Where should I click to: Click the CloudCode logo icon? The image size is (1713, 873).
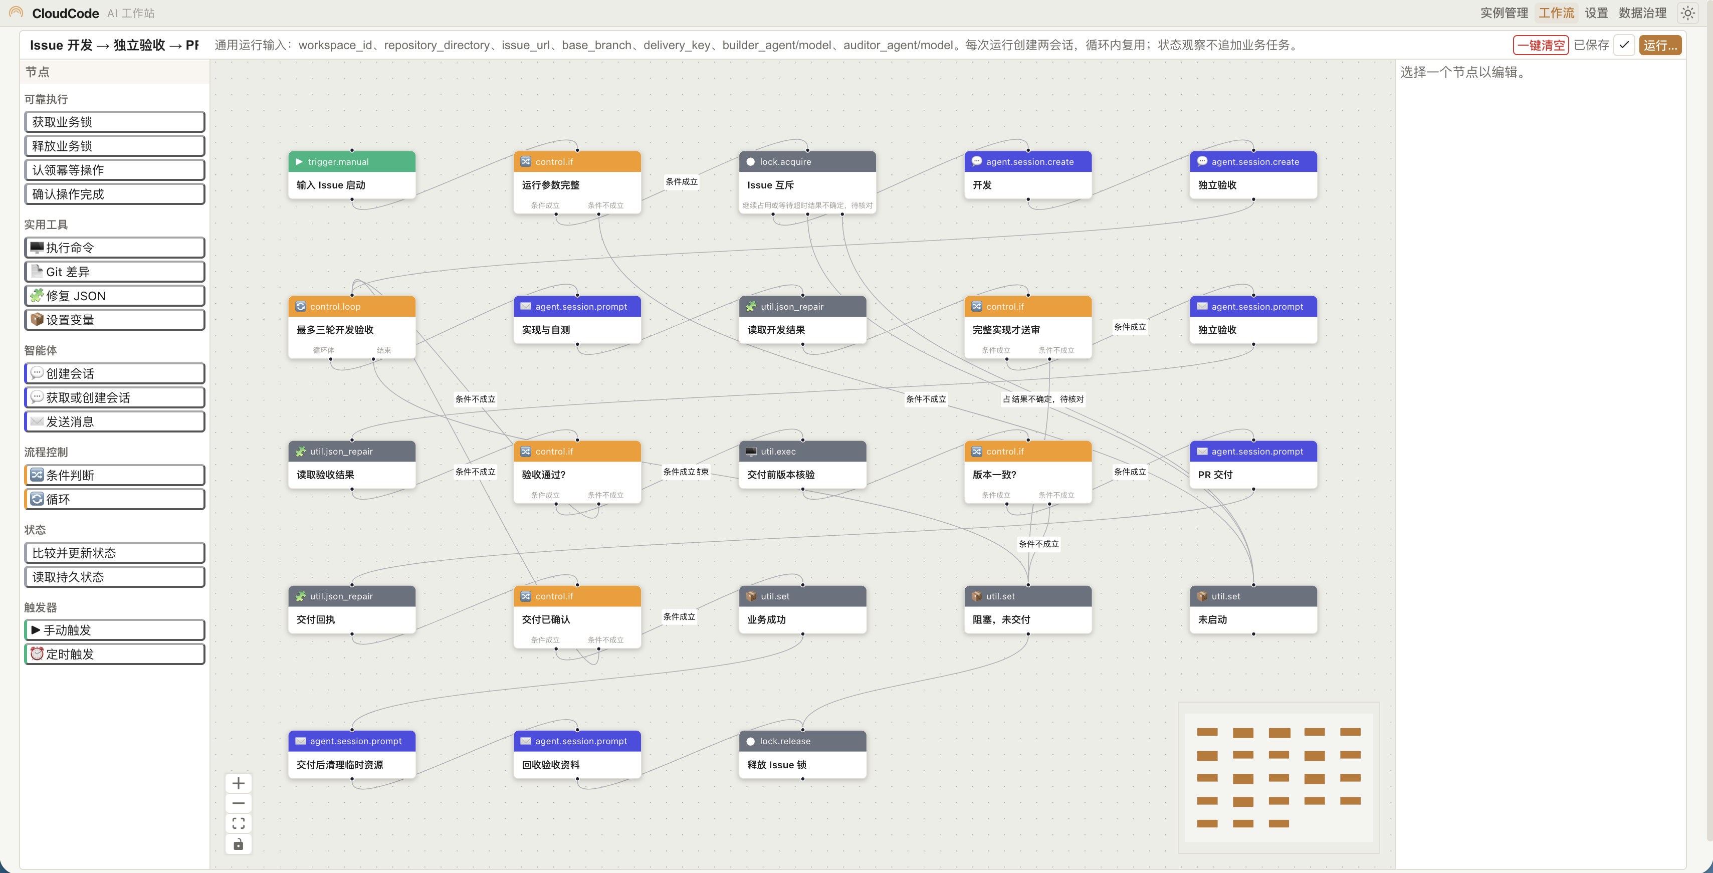point(16,13)
